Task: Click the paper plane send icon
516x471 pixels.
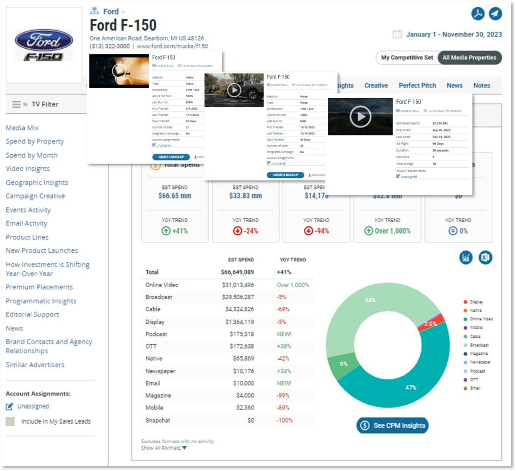Action: coord(495,14)
